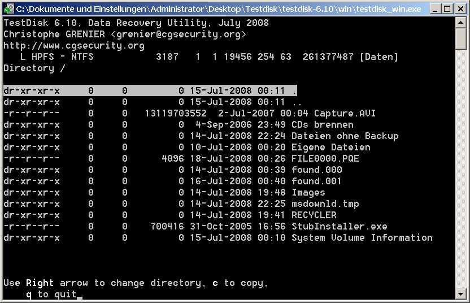Select the Images directory entry
470x303 pixels.
click(164, 193)
